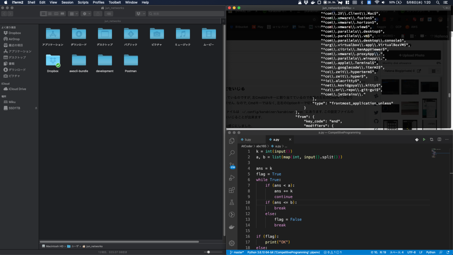Open the VS Code Search view
This screenshot has height=255, width=453.
click(232, 153)
